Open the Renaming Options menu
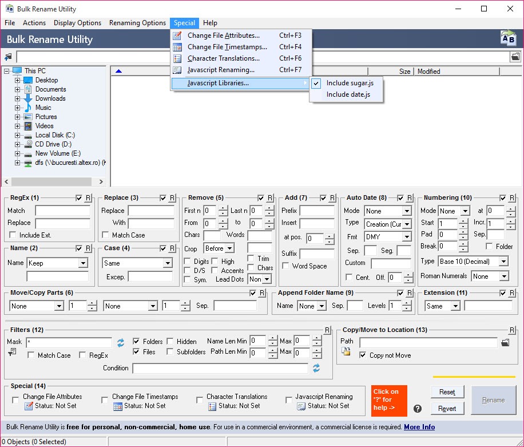 click(137, 23)
